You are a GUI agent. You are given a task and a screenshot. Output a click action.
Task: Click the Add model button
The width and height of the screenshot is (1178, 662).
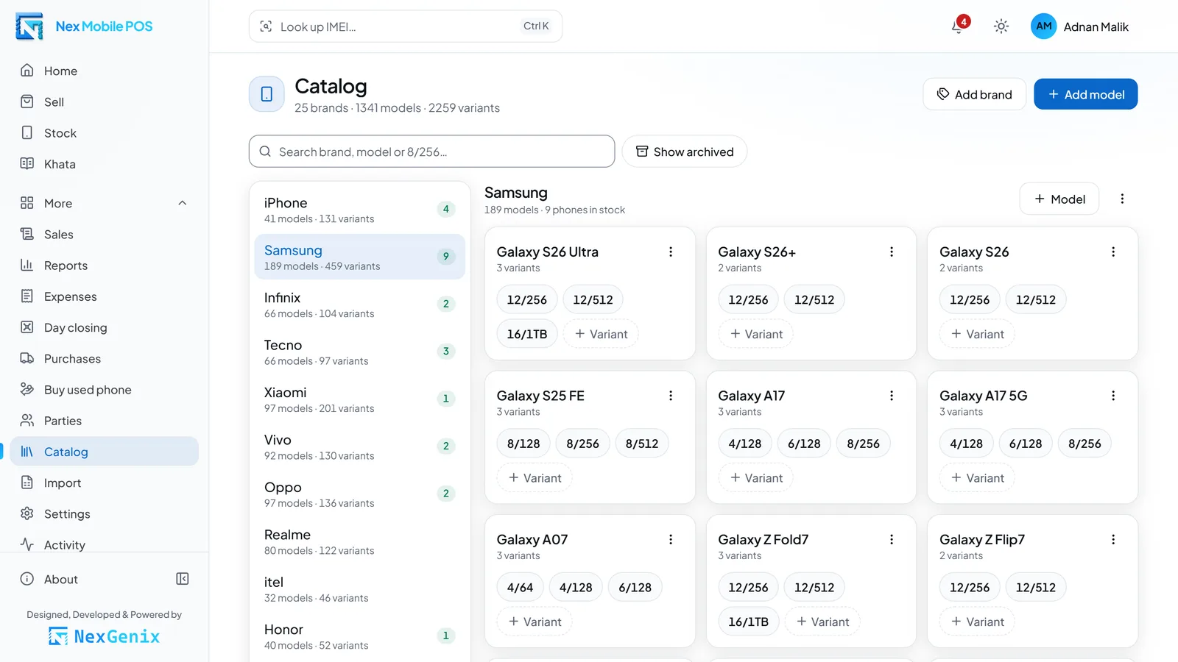(1085, 94)
